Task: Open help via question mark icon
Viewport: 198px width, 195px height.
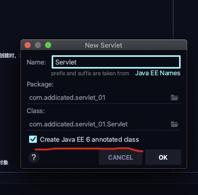Action: (x=34, y=157)
